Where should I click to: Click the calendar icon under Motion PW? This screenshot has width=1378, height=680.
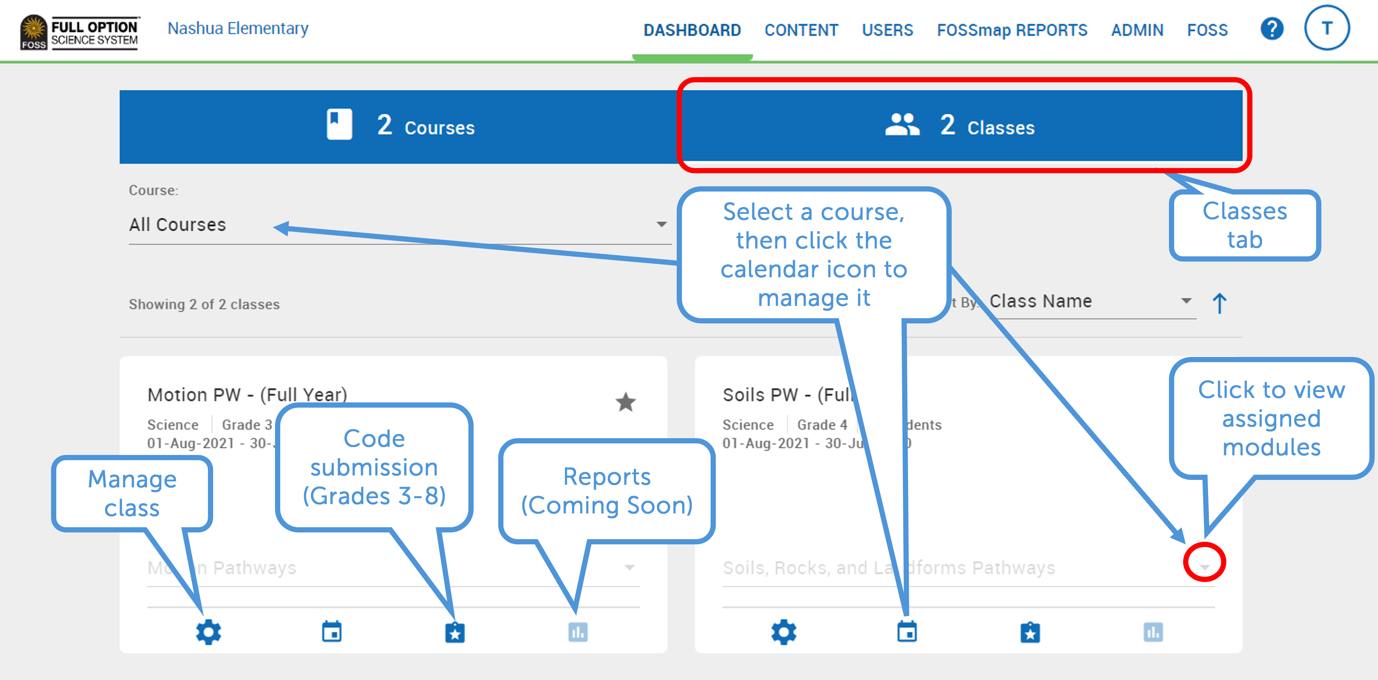pyautogui.click(x=332, y=632)
